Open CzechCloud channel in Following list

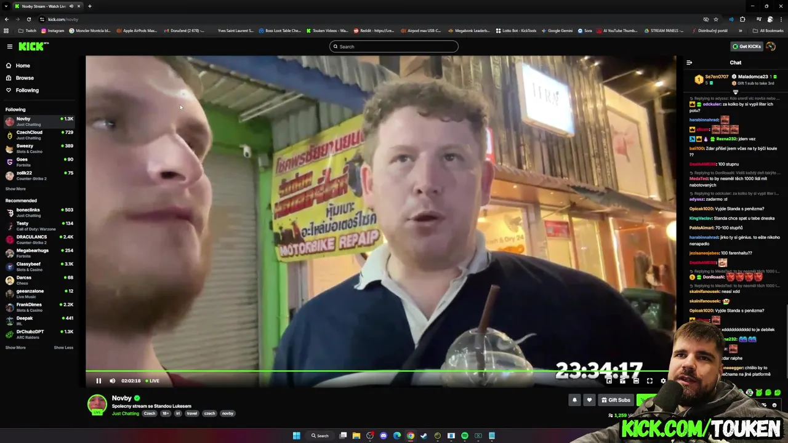point(39,135)
